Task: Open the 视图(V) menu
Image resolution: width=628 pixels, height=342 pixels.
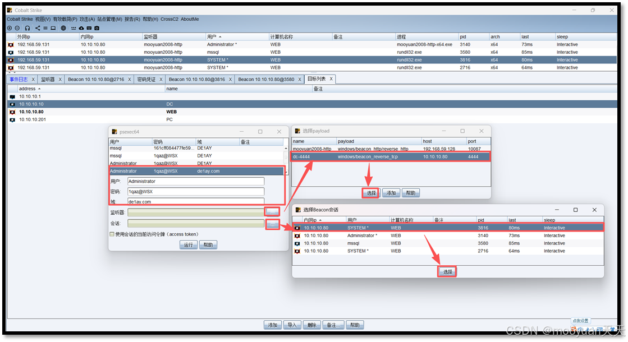Action: pos(43,19)
